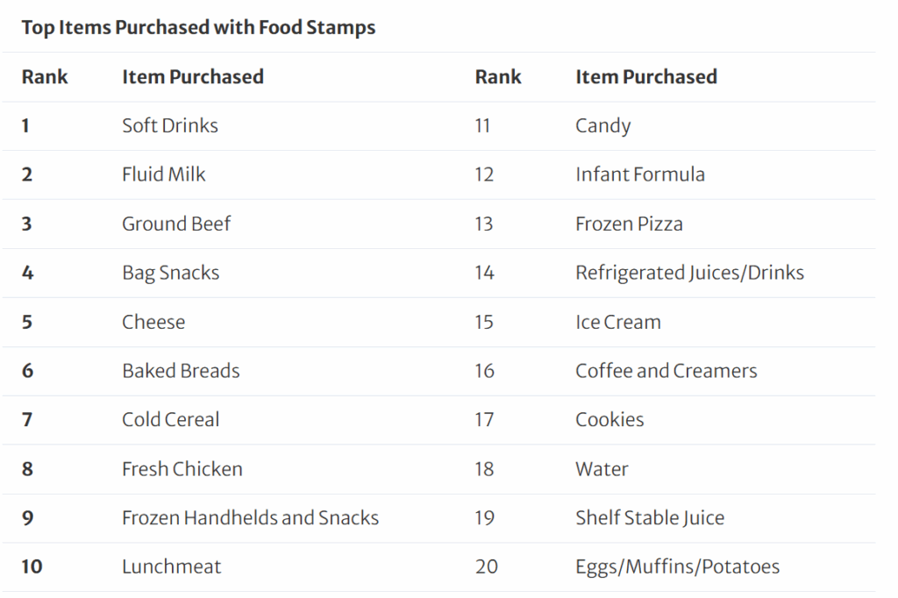This screenshot has height=598, width=898.
Task: Click the 'Ground Beef' row text
Action: coord(176,224)
